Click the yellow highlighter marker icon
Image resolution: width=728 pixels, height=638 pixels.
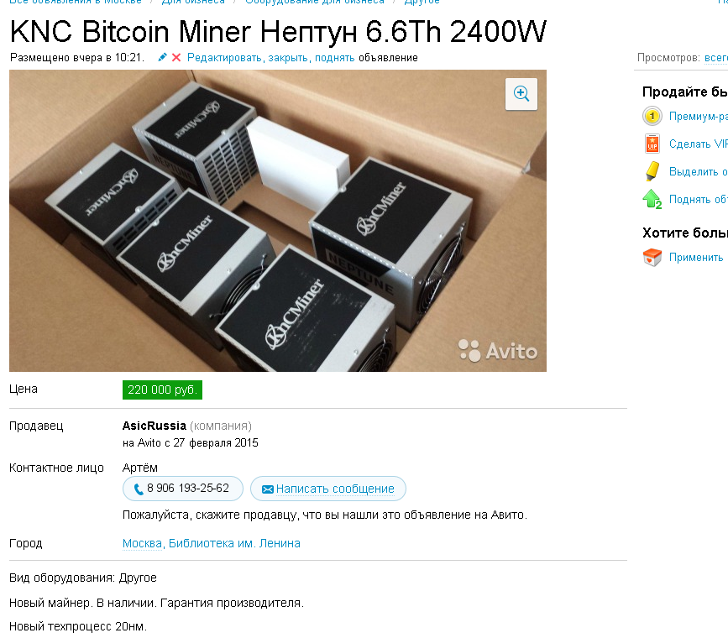652,171
